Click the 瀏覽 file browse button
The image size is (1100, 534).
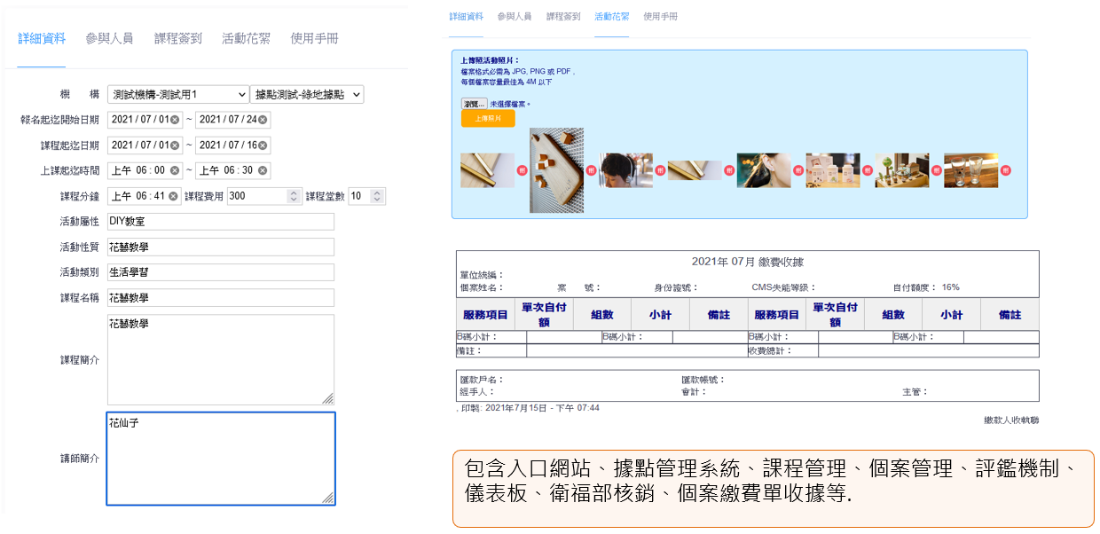click(x=474, y=104)
